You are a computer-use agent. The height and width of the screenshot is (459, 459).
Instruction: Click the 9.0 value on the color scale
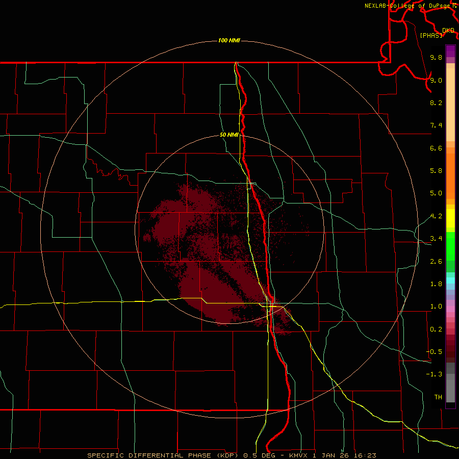point(436,80)
